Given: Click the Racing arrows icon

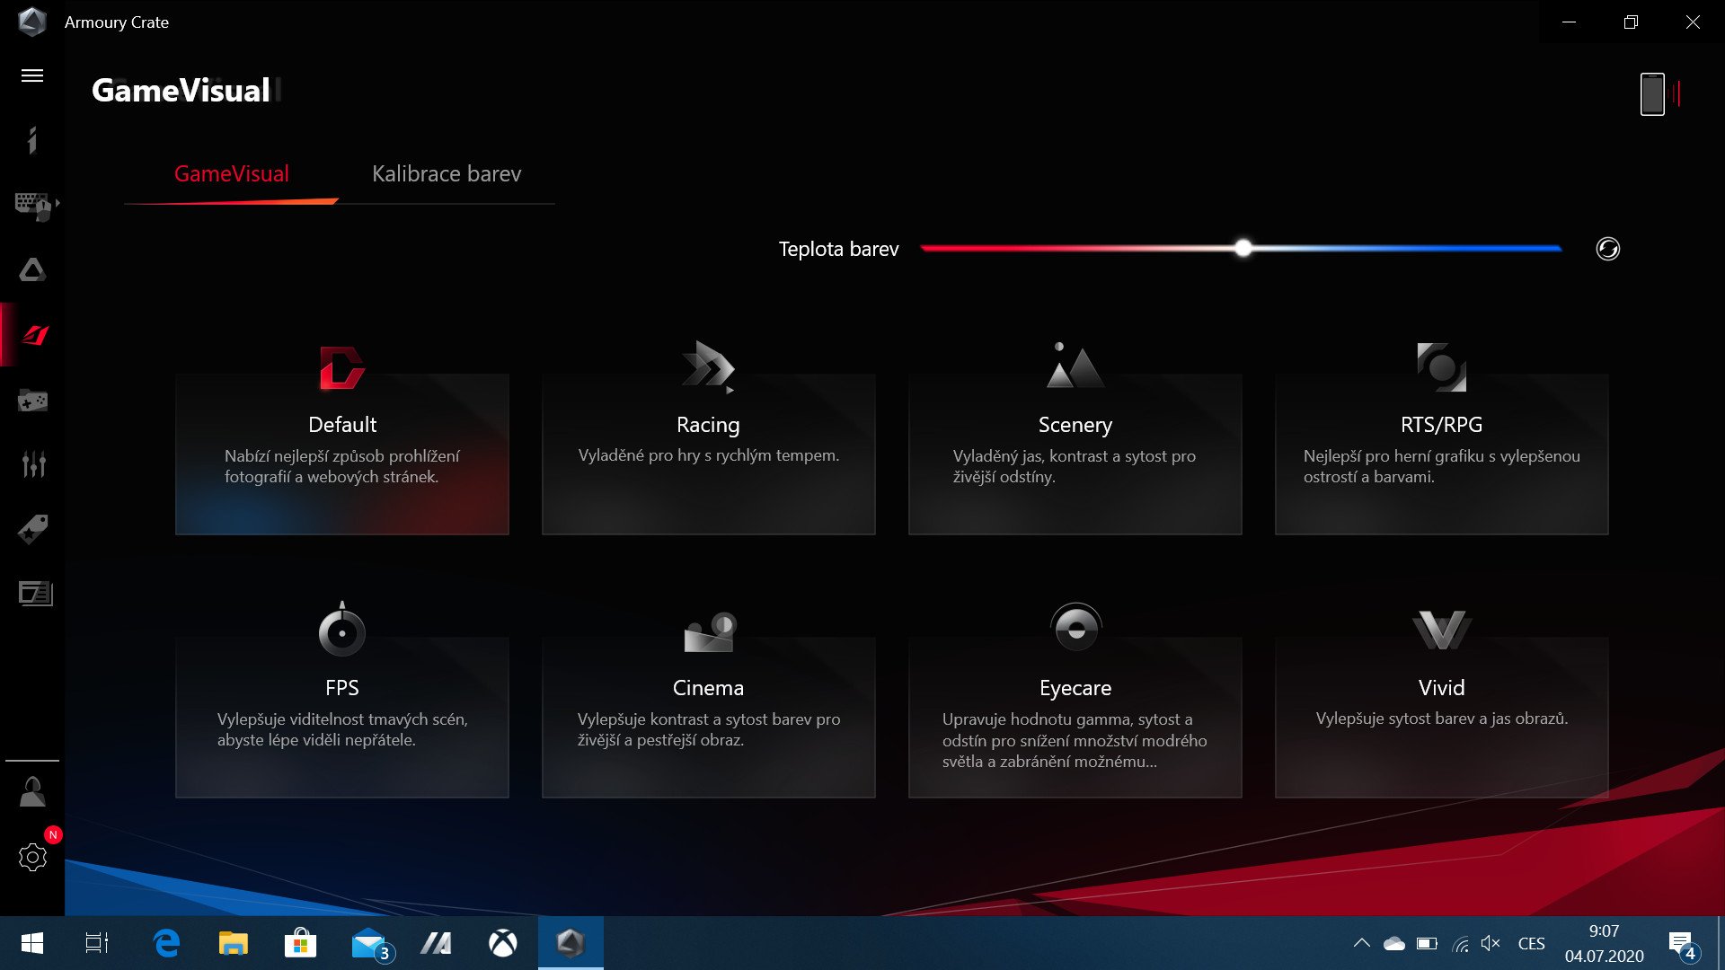Looking at the screenshot, I should click(708, 366).
